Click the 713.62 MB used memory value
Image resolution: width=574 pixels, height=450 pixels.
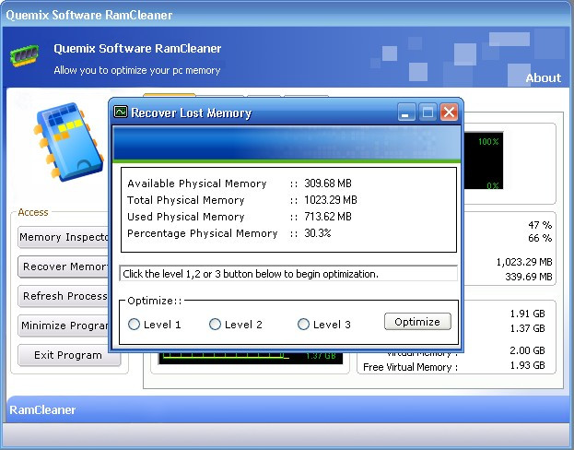click(328, 217)
